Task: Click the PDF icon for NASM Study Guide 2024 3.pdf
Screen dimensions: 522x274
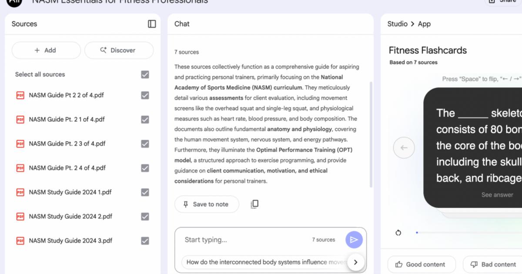Action: tap(20, 241)
